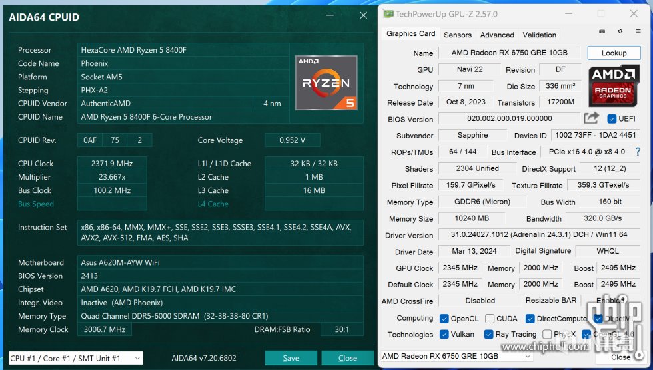This screenshot has width=653, height=370.
Task: Click the GPU-Z title bar app icon
Action: [x=388, y=14]
